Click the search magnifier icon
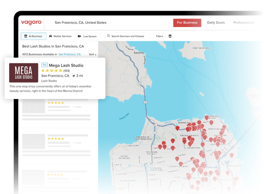Screen dimensions: 264x194 (x=108, y=36)
